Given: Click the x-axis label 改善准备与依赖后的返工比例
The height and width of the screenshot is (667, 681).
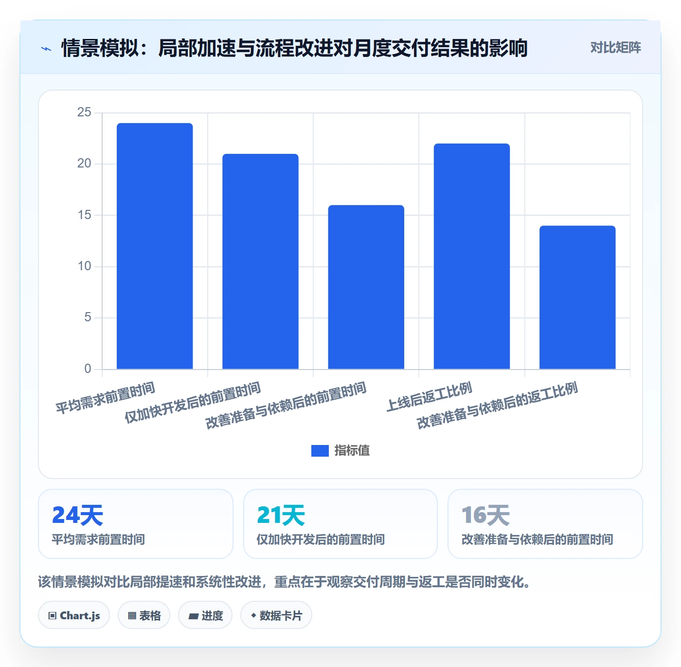Looking at the screenshot, I should [x=497, y=406].
